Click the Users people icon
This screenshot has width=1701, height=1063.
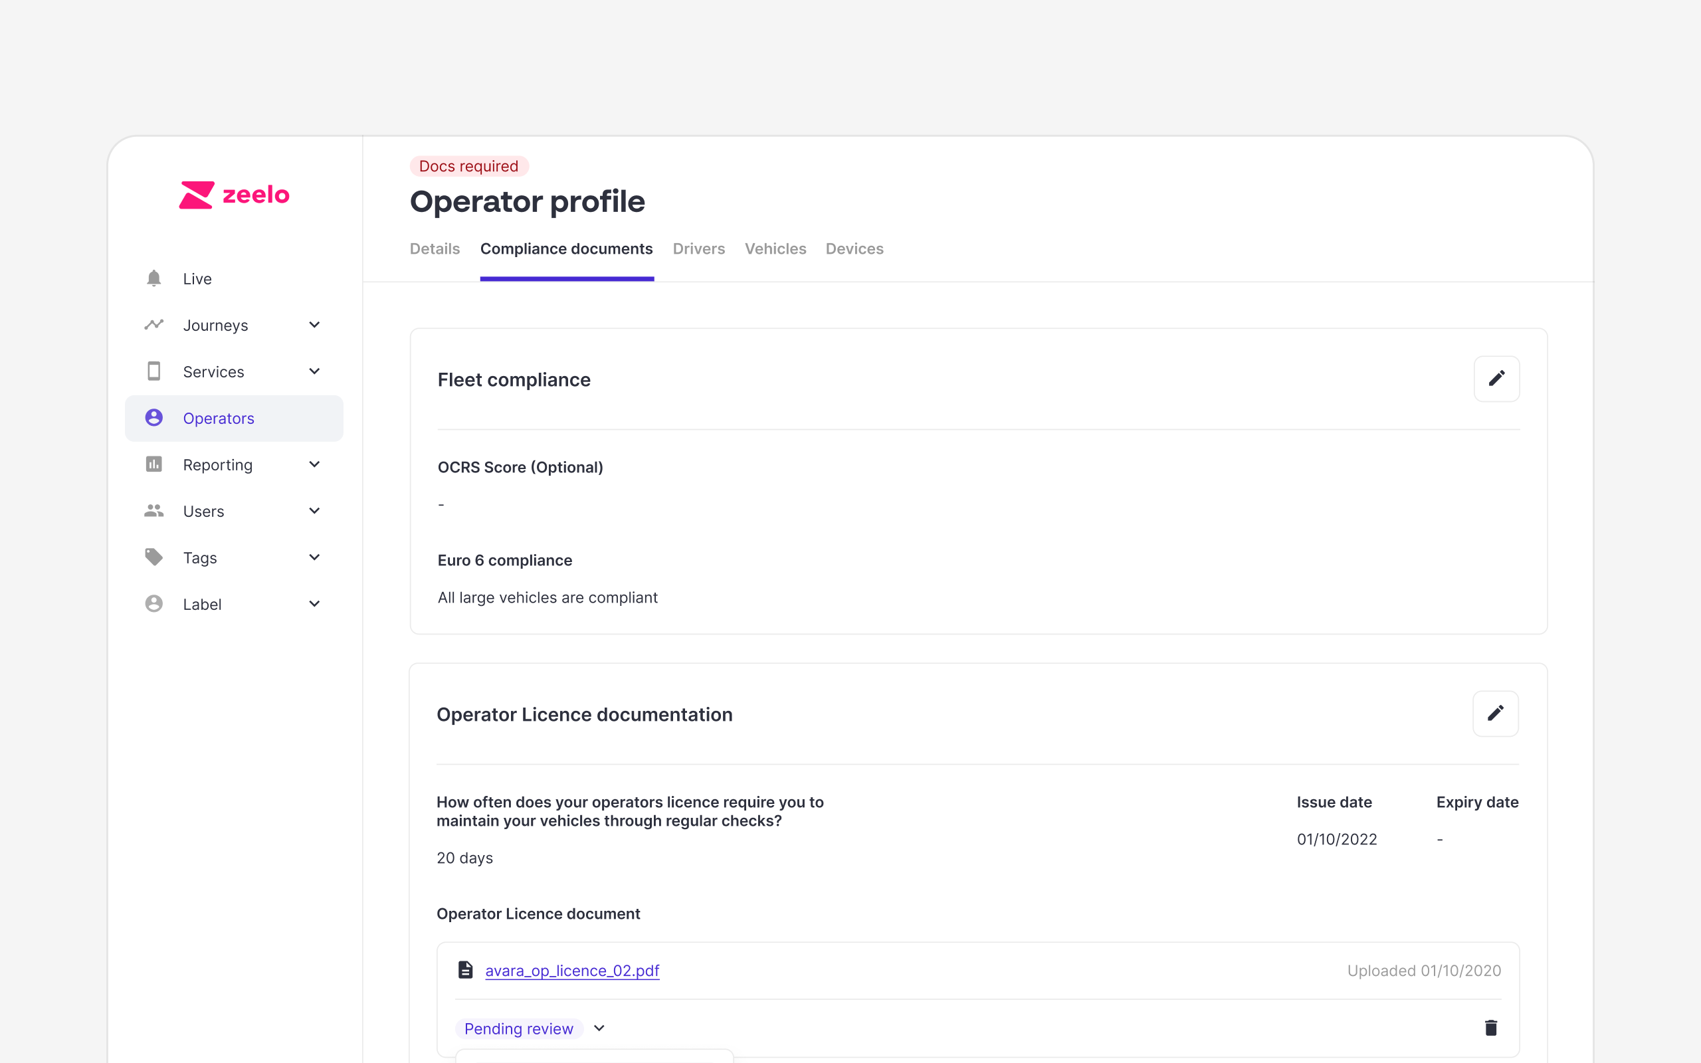[154, 510]
